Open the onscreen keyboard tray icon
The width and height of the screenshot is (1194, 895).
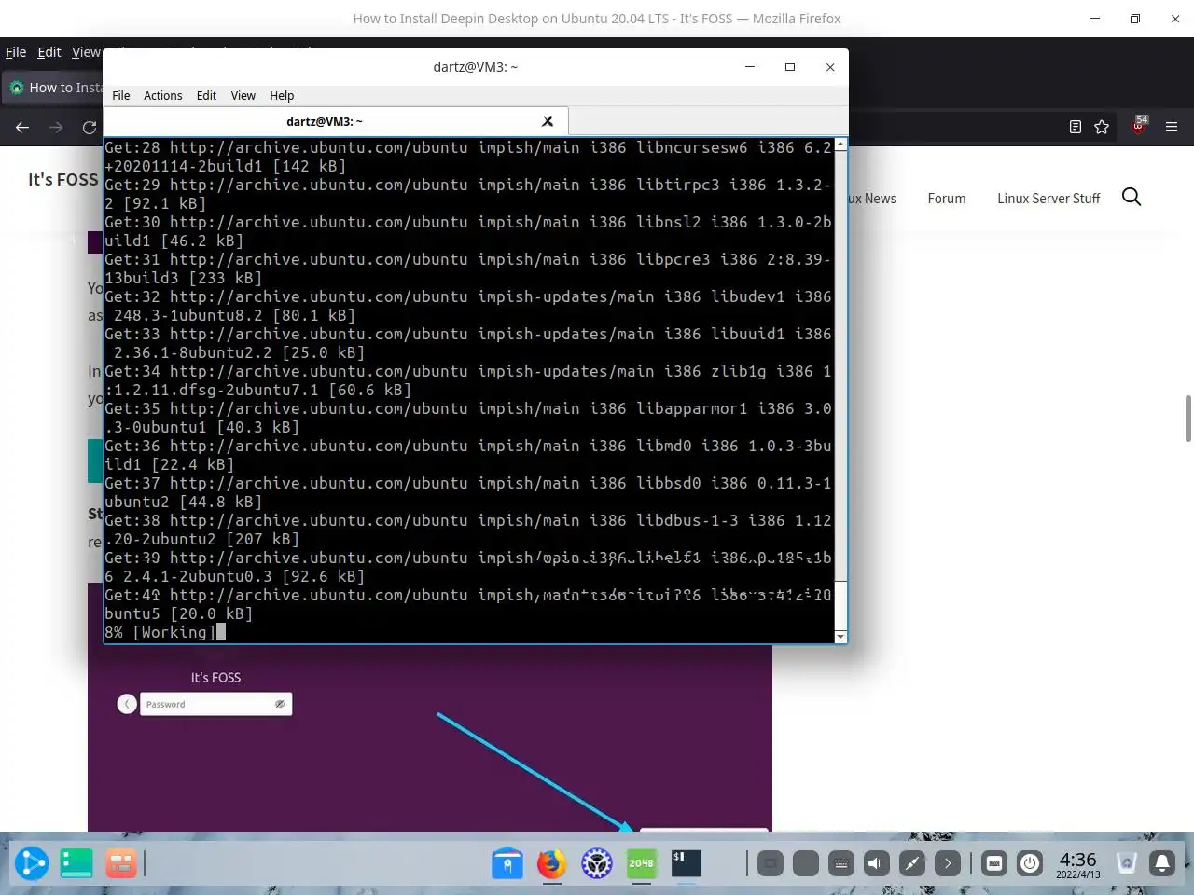[840, 863]
